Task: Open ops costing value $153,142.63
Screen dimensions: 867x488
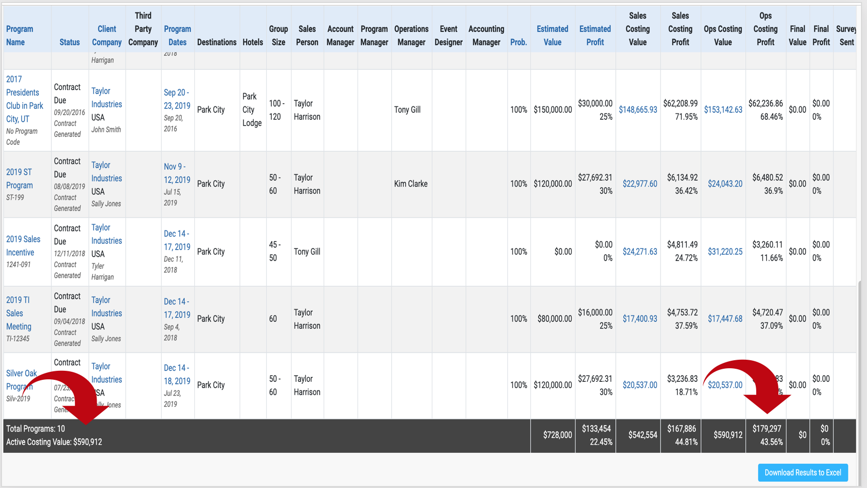Action: [x=723, y=110]
